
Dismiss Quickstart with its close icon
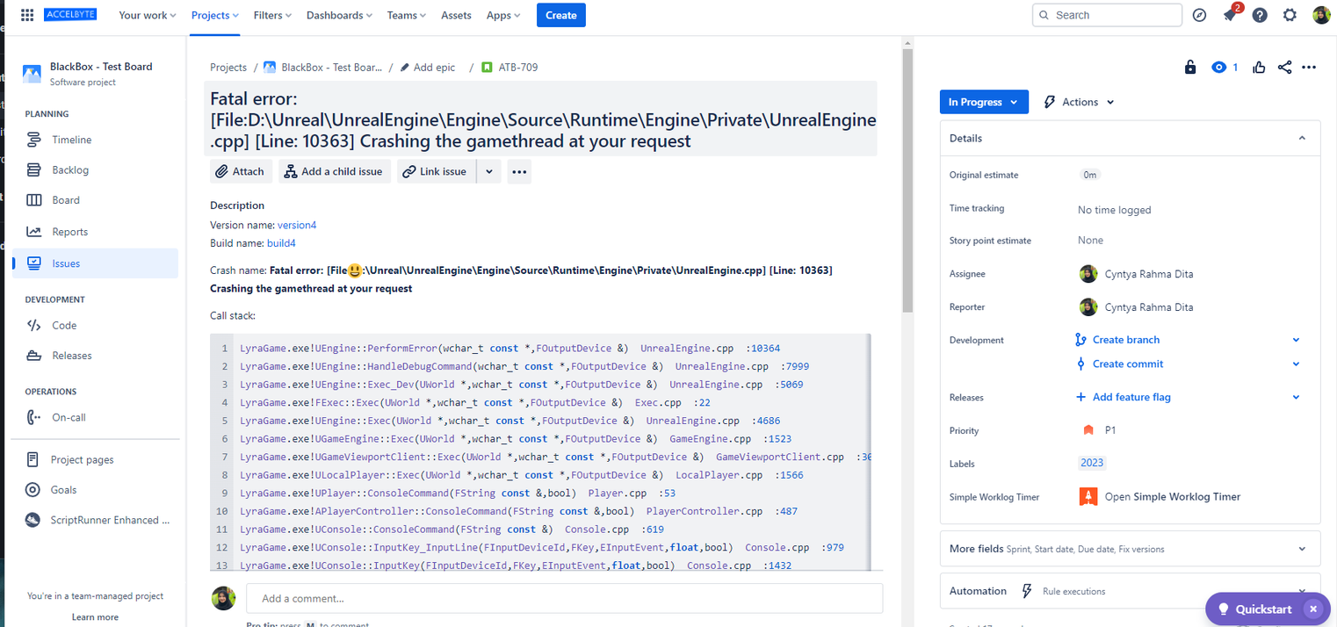[x=1312, y=609]
